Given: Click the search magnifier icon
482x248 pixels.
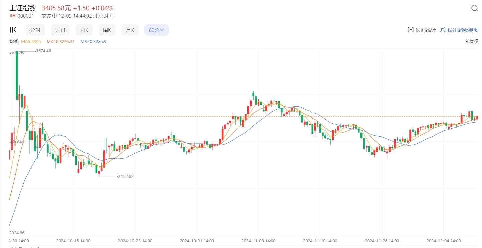Looking at the screenshot, I should (474, 8).
